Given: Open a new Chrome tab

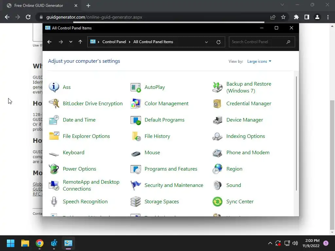Looking at the screenshot, I should tap(88, 6).
